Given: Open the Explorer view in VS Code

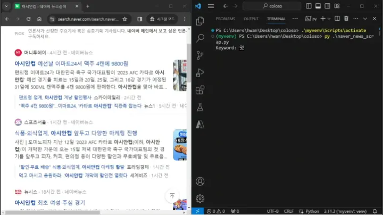Looking at the screenshot, I should pyautogui.click(x=200, y=21).
